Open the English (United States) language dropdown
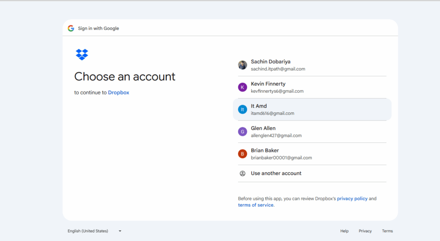440x241 pixels. 95,231
